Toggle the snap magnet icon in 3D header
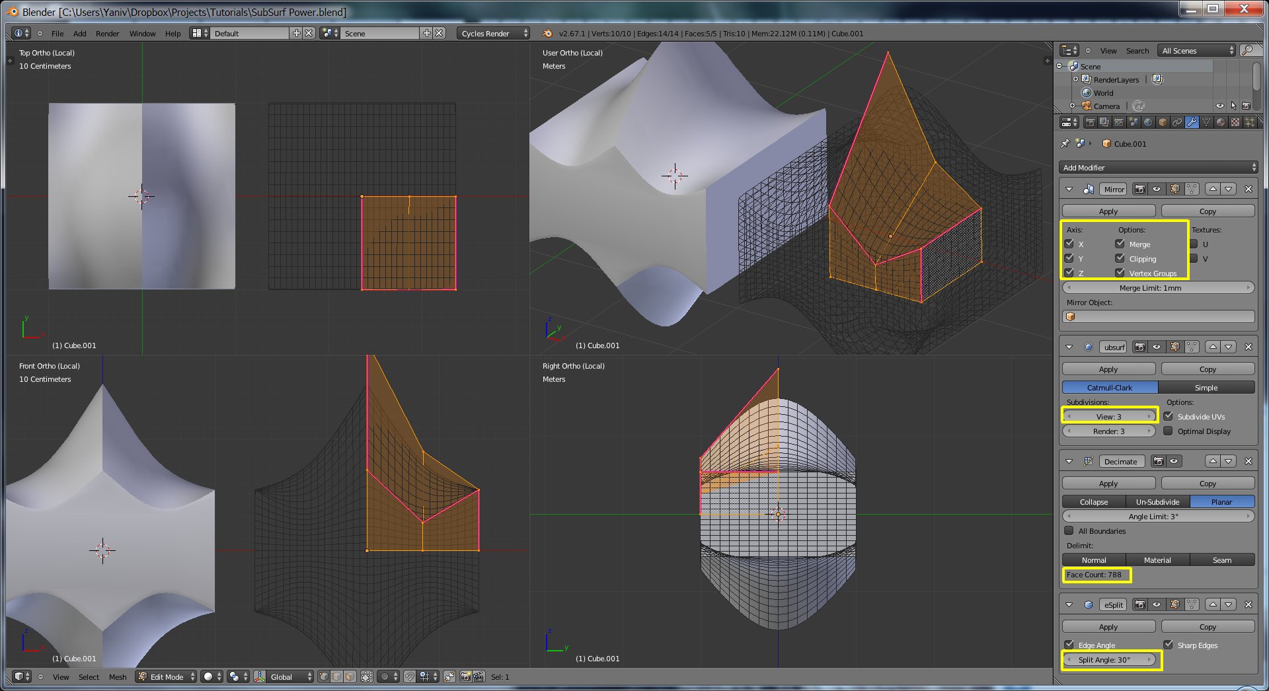The height and width of the screenshot is (691, 1269). pos(410,676)
